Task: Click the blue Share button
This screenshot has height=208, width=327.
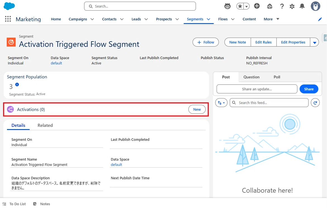Action: tap(309, 89)
